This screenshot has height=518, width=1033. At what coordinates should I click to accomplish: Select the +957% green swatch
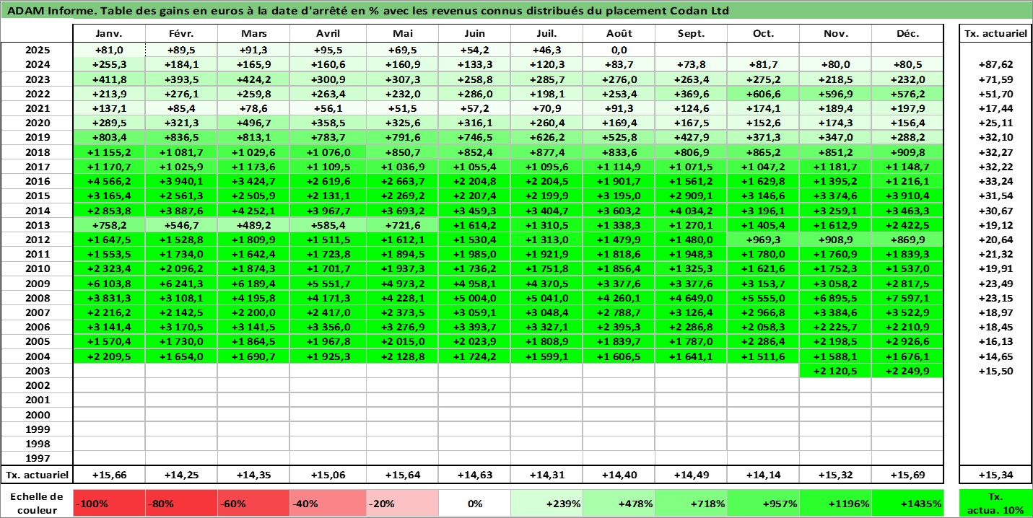763,504
